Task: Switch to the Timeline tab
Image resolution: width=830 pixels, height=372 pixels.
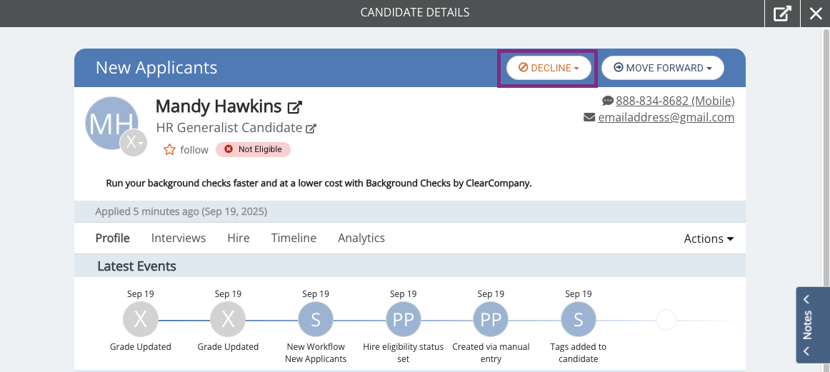Action: 294,238
